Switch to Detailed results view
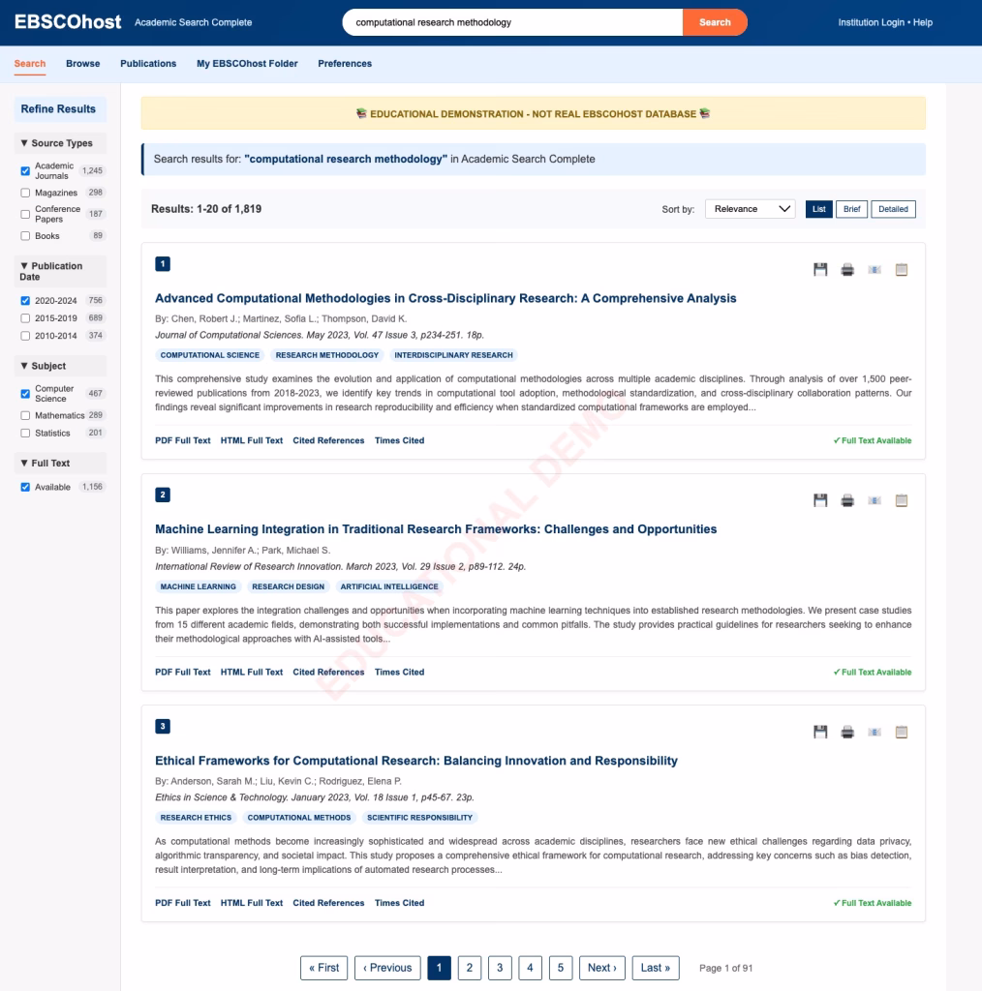The width and height of the screenshot is (982, 991). pyautogui.click(x=893, y=209)
